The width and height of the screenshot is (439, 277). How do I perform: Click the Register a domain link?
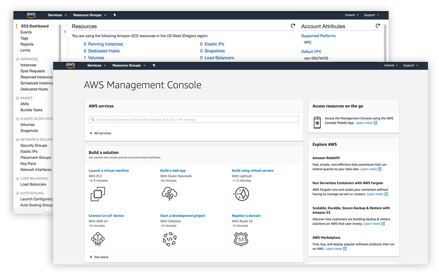coord(246,216)
